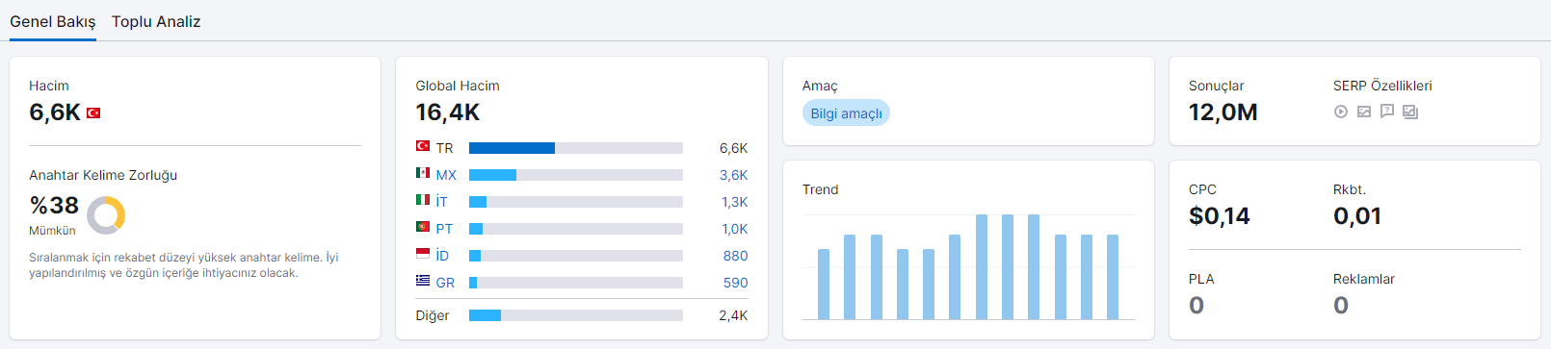Viewport: 1551px width, 349px height.
Task: Click the Italy flag in Global Hacim list
Action: click(423, 200)
